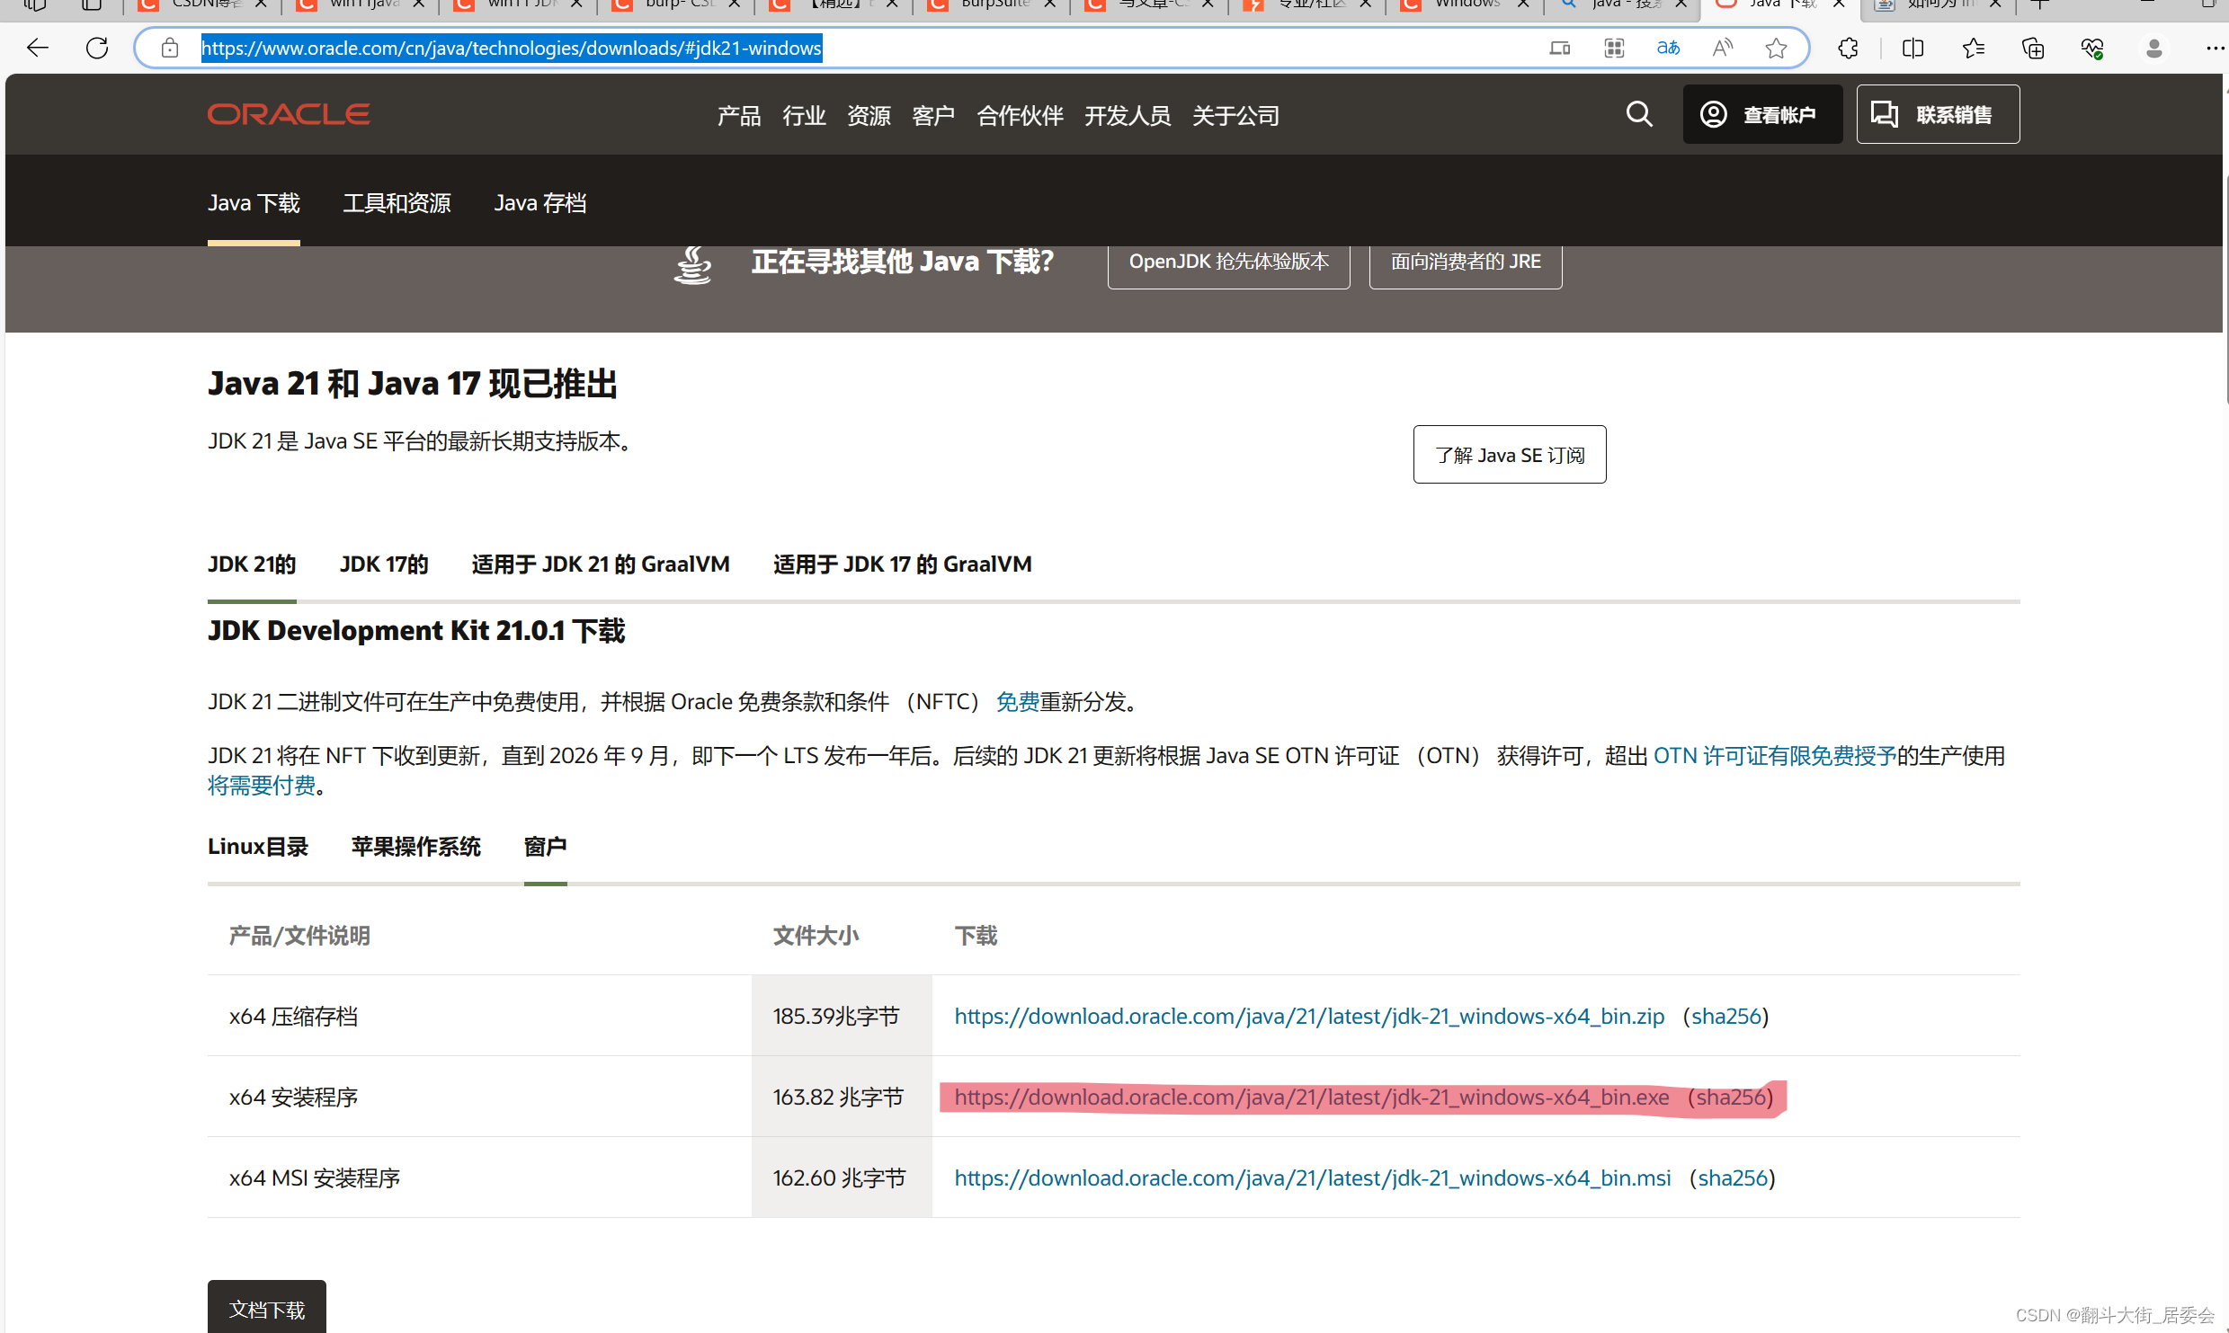Click sha256 link for the MSI installer
Screen dimensions: 2229x1333
pos(1732,1178)
